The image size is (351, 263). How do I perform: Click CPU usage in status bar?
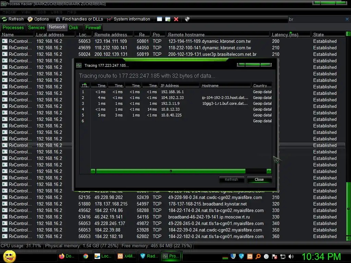coord(21,246)
